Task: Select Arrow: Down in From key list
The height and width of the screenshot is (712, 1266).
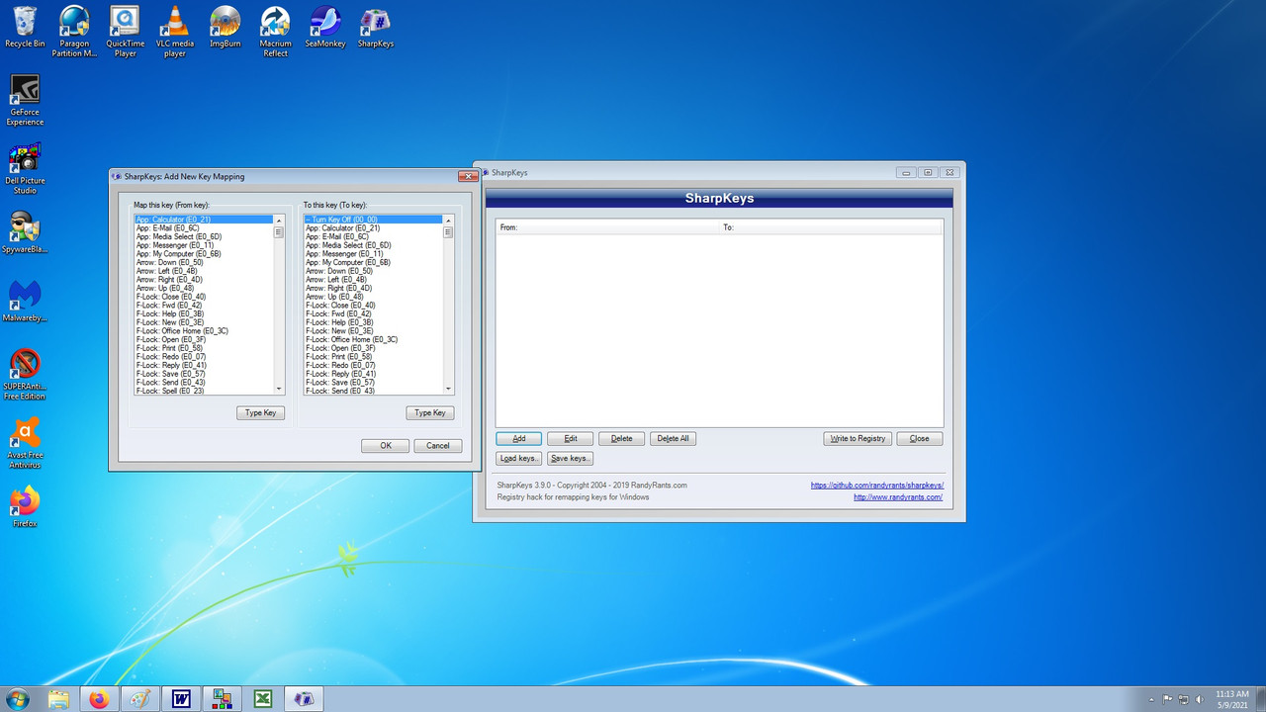Action: (204, 262)
